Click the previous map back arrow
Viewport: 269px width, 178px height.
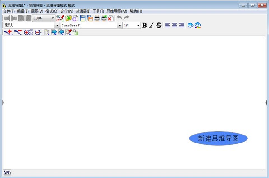tap(7, 18)
